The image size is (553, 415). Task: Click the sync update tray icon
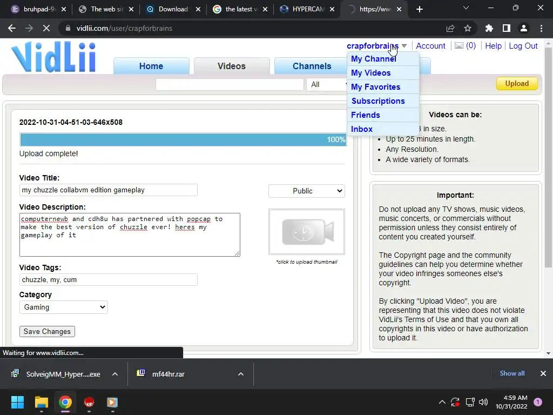tap(455, 402)
